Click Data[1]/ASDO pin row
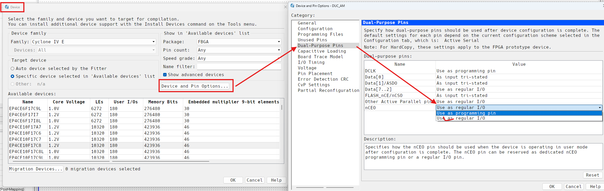This screenshot has height=191, width=604. (x=483, y=83)
